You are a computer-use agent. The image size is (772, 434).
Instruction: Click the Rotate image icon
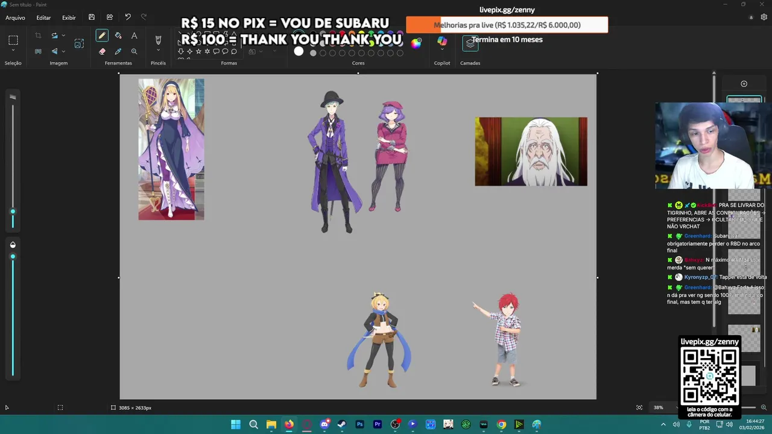pos(54,36)
